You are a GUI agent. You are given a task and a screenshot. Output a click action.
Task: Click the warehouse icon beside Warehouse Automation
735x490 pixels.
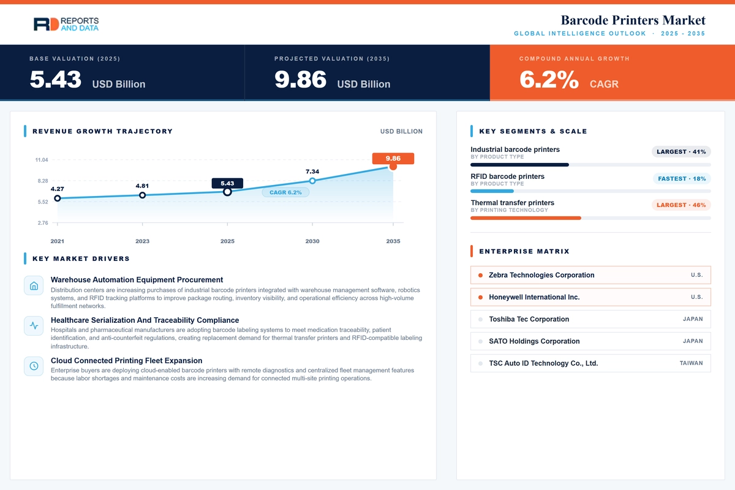click(x=34, y=285)
